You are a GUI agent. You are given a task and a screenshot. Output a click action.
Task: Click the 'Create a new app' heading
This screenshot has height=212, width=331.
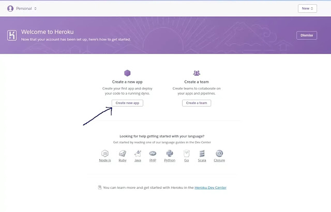[127, 82]
